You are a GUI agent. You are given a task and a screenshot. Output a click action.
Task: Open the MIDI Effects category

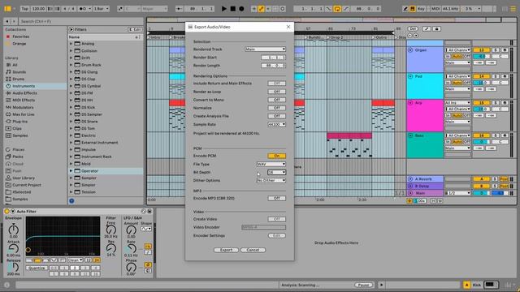[x=24, y=100]
